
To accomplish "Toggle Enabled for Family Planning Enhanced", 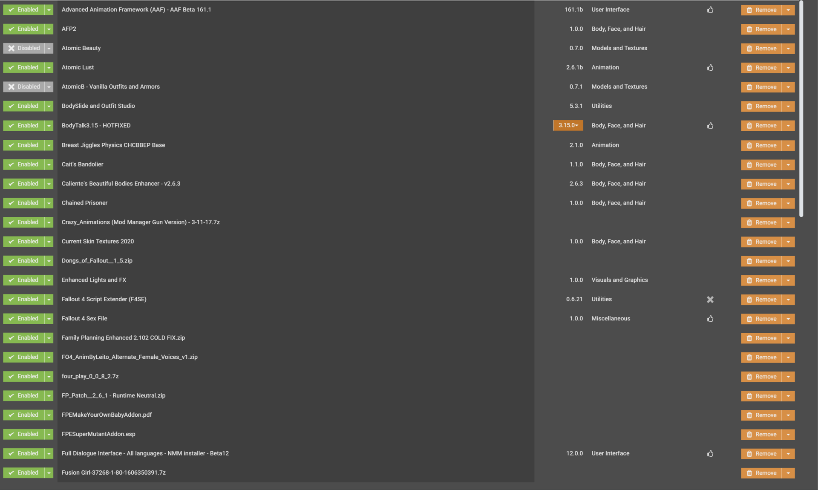I will tap(23, 338).
